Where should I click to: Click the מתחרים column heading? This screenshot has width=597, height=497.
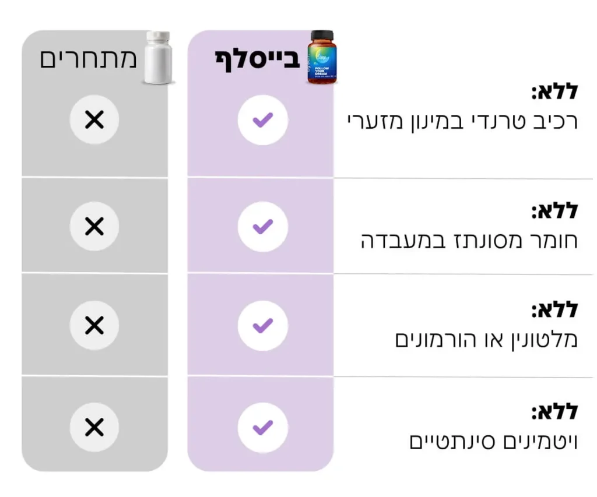click(x=88, y=59)
